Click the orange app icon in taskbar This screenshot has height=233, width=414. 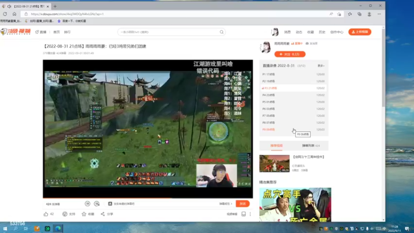(x=37, y=228)
